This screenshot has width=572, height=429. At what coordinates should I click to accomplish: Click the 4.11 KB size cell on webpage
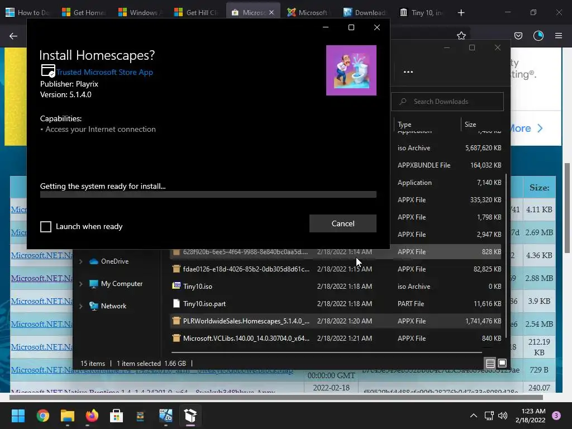point(539,210)
